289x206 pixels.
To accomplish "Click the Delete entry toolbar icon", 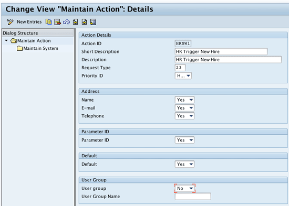I will pos(57,22).
